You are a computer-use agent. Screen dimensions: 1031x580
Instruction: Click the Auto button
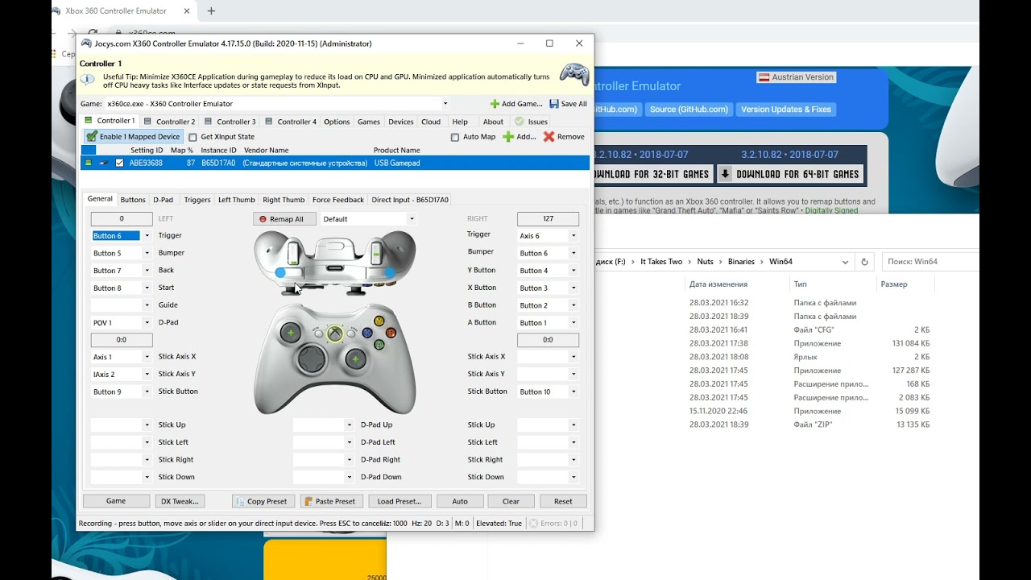460,501
